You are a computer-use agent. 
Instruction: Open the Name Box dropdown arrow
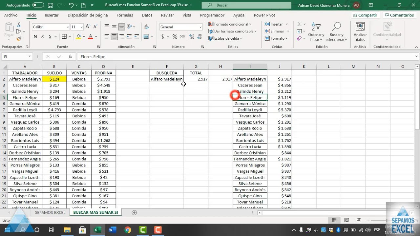click(x=30, y=57)
